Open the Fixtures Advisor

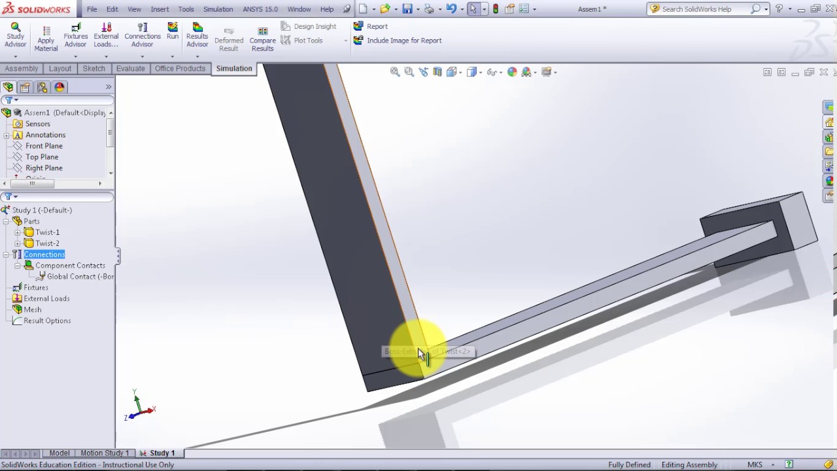point(75,35)
